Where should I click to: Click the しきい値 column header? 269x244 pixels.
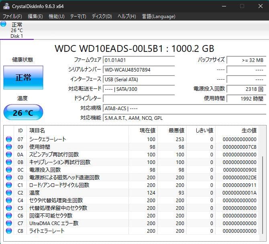(201, 131)
